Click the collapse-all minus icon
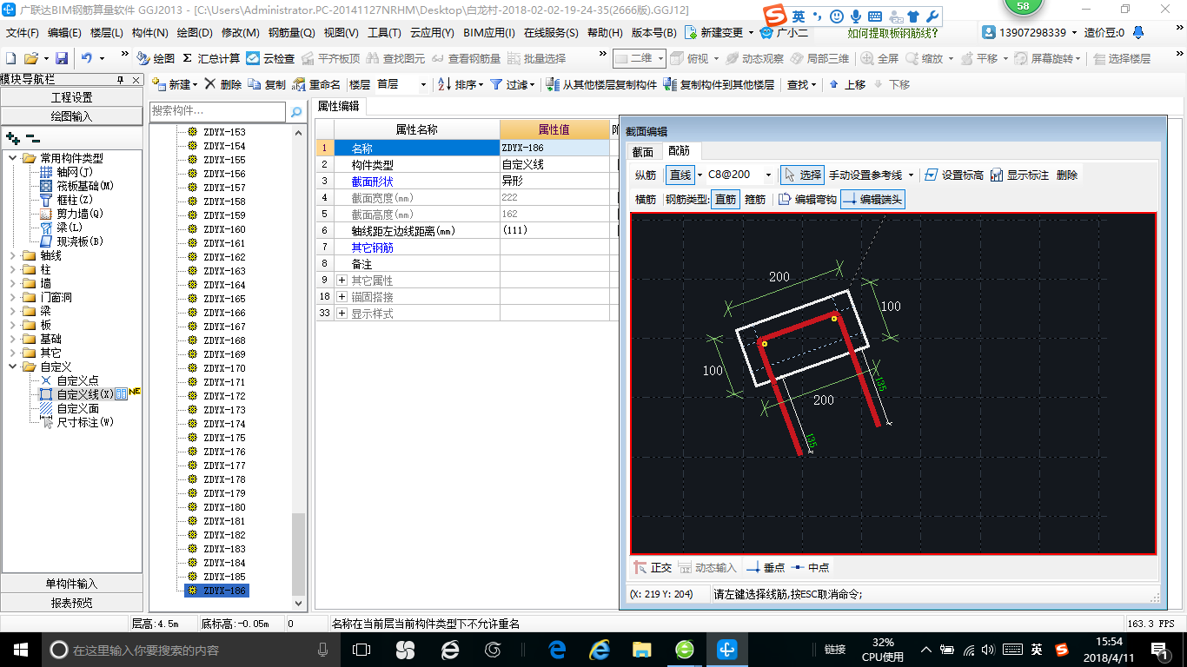Screen dimensions: 1187x667 [x=32, y=137]
